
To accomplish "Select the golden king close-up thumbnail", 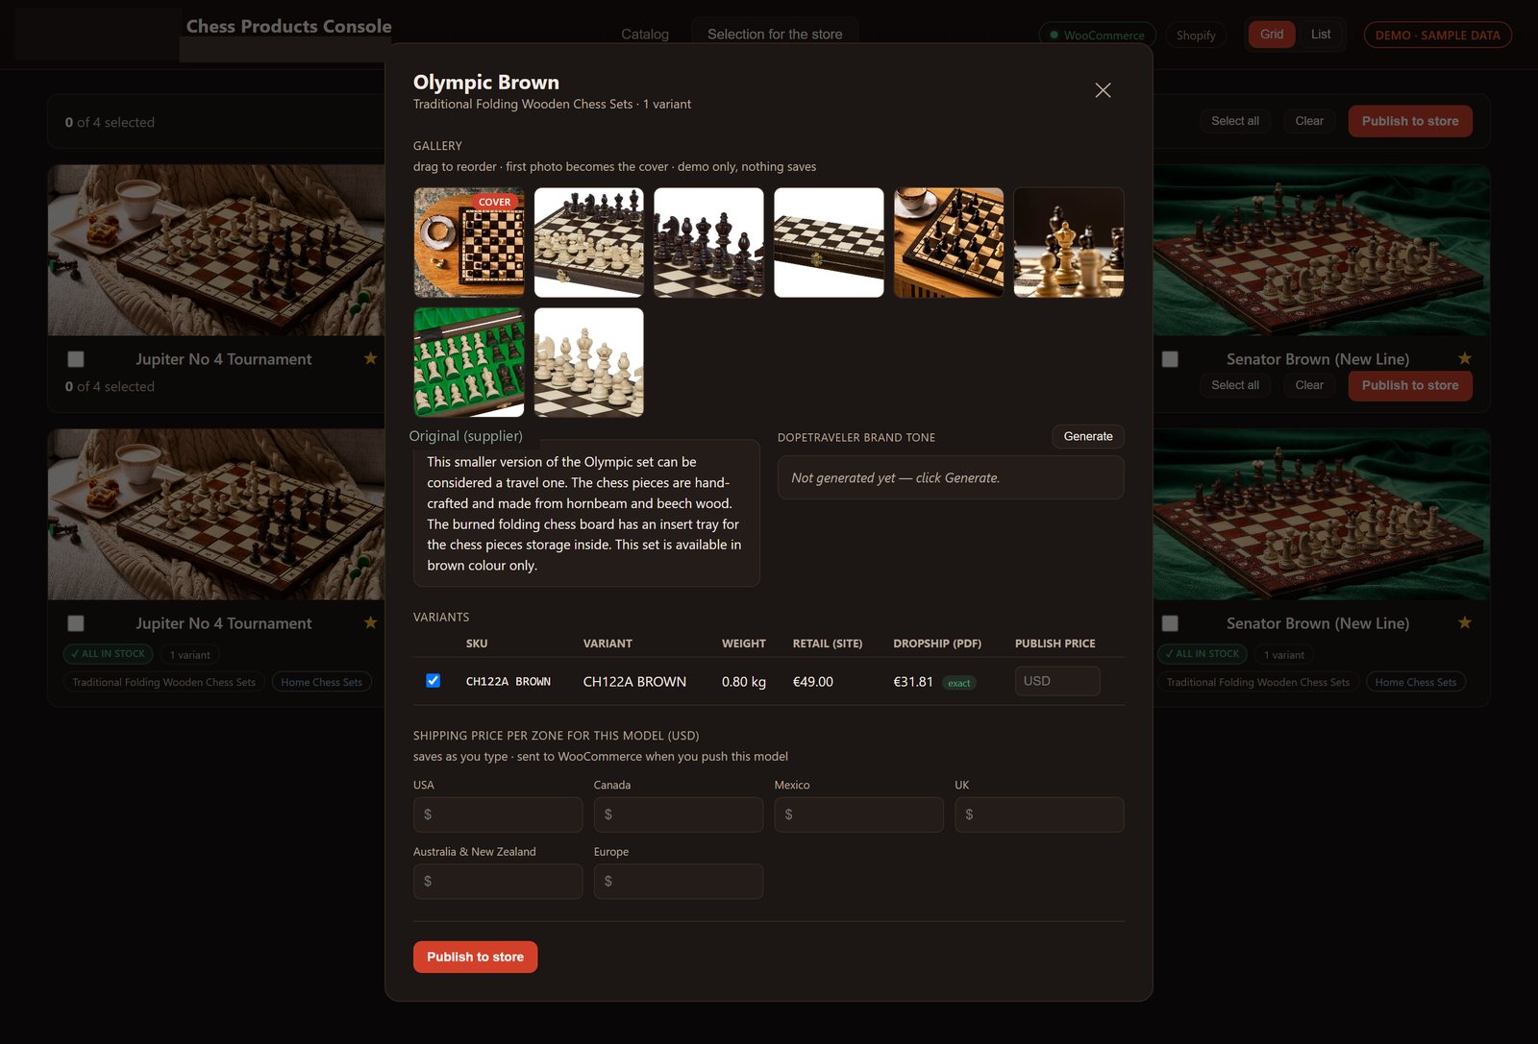I will pos(1069,242).
